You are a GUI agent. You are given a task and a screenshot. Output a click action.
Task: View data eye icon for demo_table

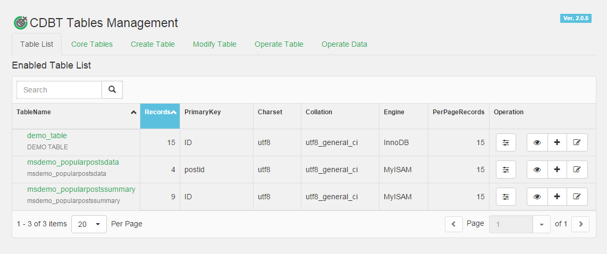(537, 142)
